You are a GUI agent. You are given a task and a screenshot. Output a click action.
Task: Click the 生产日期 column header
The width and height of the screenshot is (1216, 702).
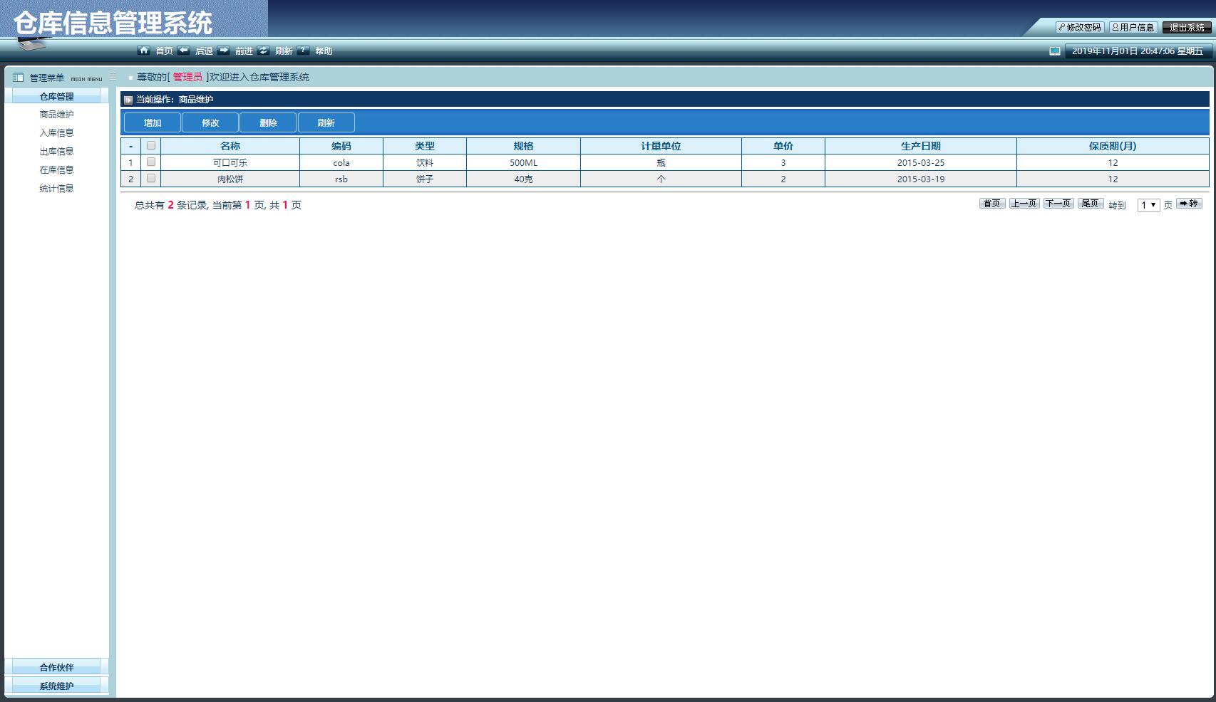[x=921, y=146]
